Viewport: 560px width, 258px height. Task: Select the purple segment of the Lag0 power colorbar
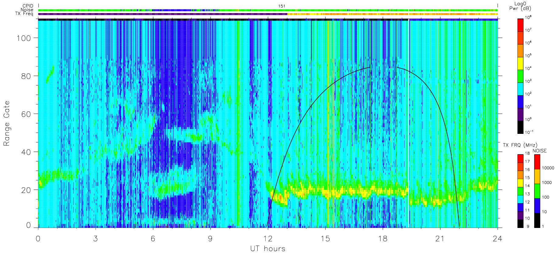(x=520, y=114)
